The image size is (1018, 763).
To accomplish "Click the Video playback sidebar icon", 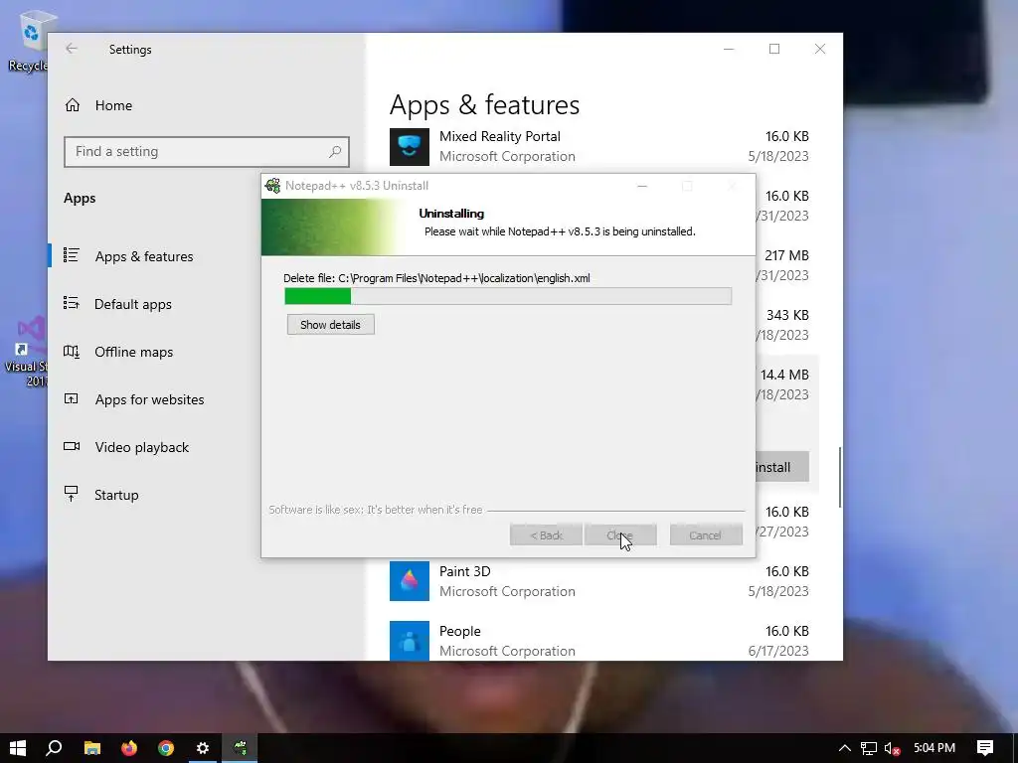I will [x=72, y=446].
